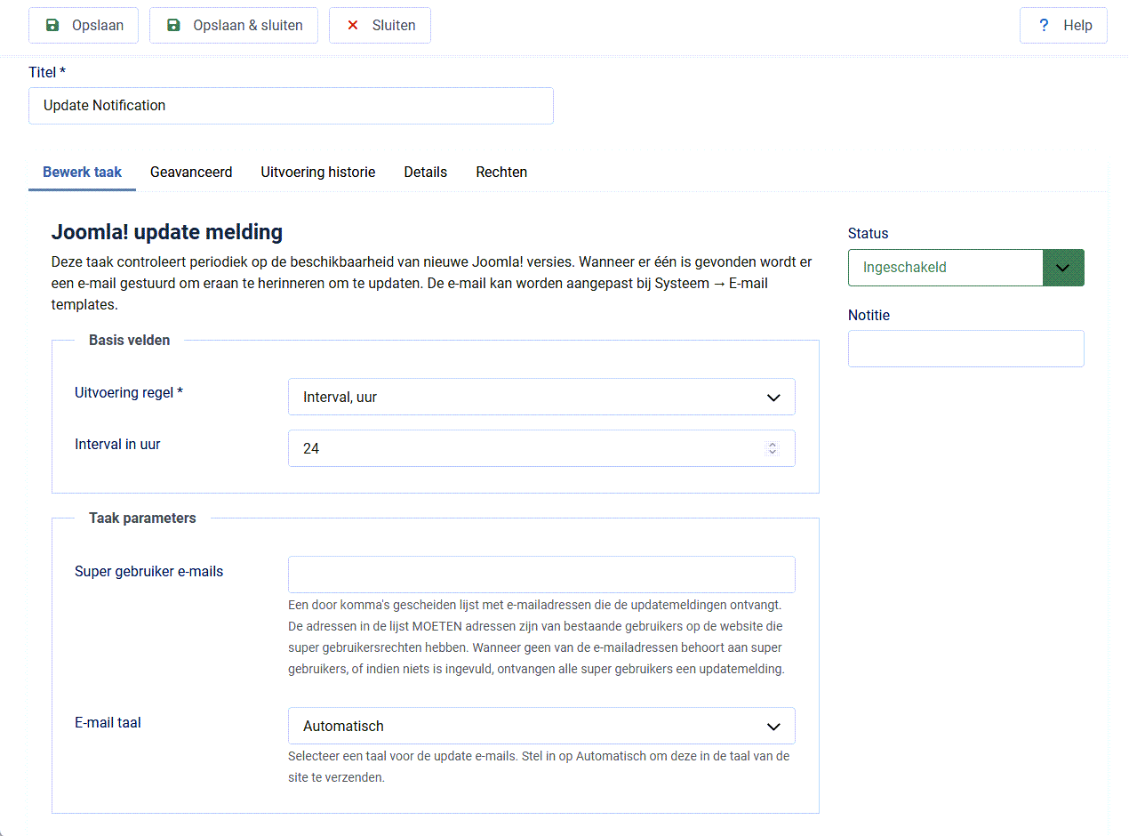1129x836 pixels.
Task: Click the 'Interval in uur' label
Action: pyautogui.click(x=117, y=444)
